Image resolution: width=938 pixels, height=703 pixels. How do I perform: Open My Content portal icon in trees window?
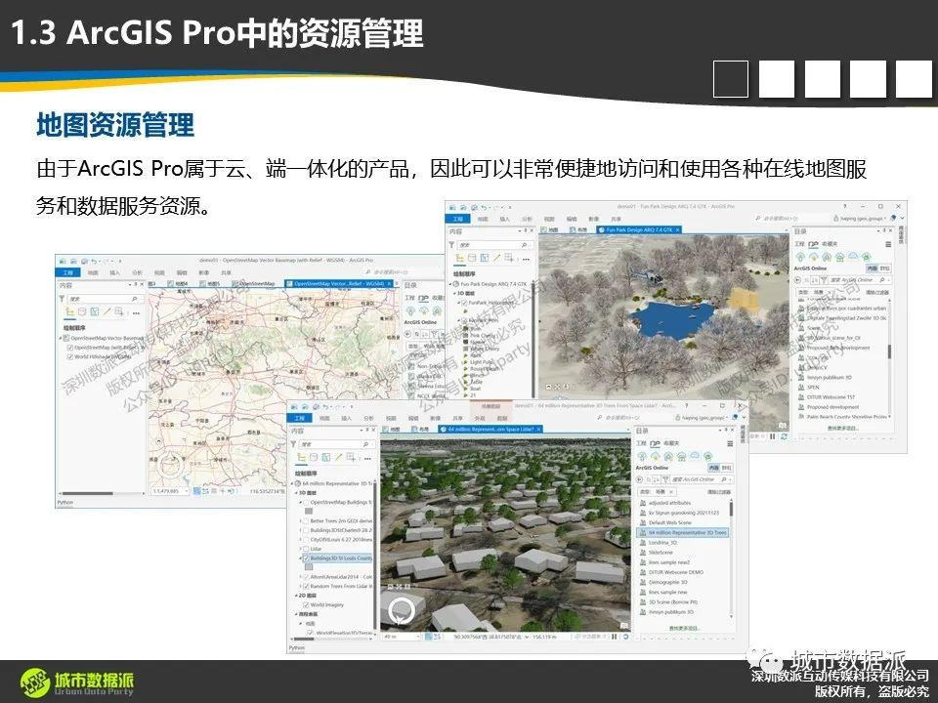pyautogui.click(x=642, y=456)
